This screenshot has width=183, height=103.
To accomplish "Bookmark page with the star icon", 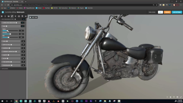I will (x=157, y=5).
